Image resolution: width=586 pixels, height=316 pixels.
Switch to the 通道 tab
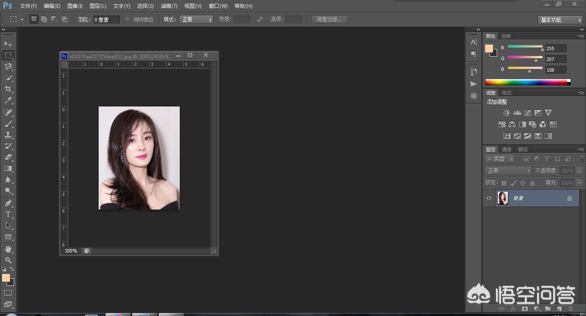pyautogui.click(x=507, y=149)
